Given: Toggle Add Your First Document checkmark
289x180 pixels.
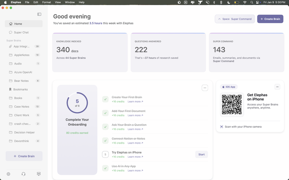Looking at the screenshot, I should pos(105,113).
